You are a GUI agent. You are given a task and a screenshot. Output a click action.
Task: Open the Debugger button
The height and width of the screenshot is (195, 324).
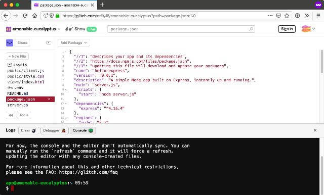pyautogui.click(x=55, y=130)
